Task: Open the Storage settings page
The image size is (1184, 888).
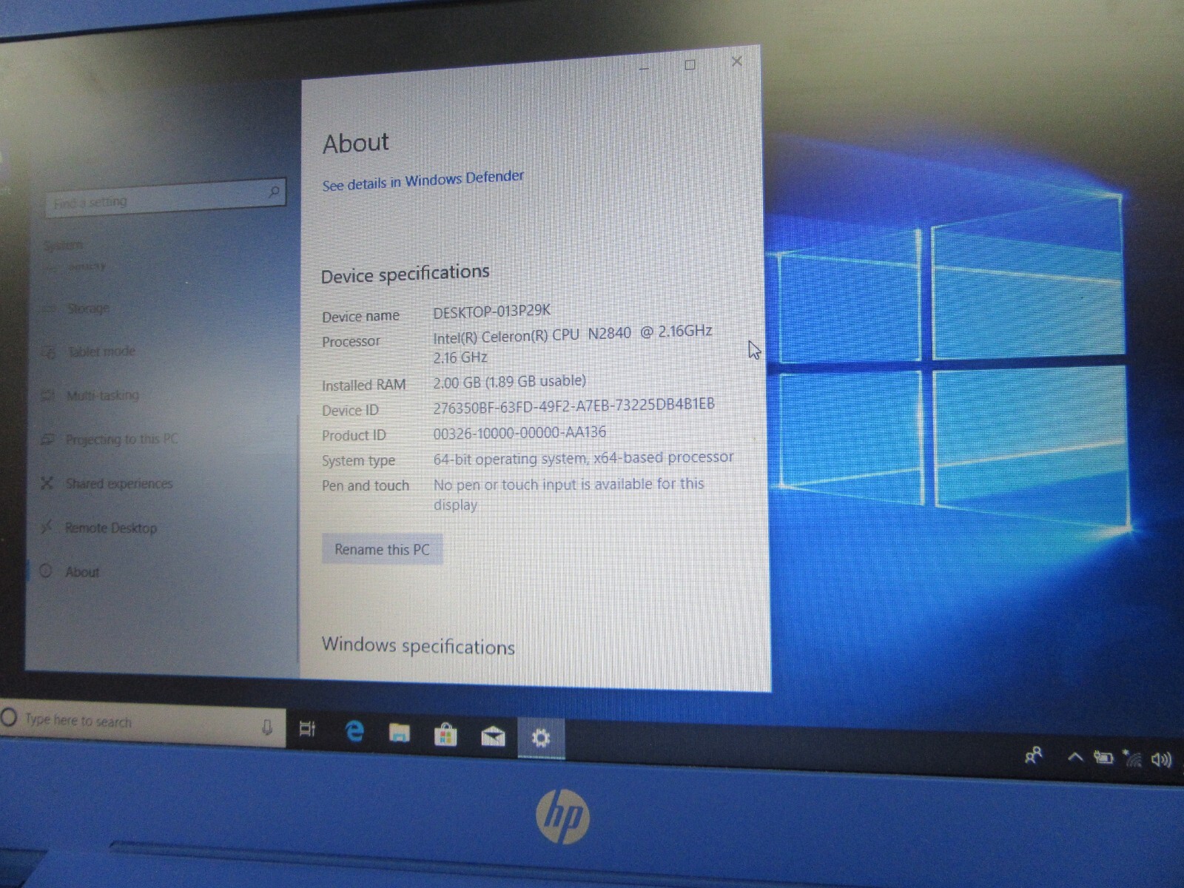Action: pos(88,309)
